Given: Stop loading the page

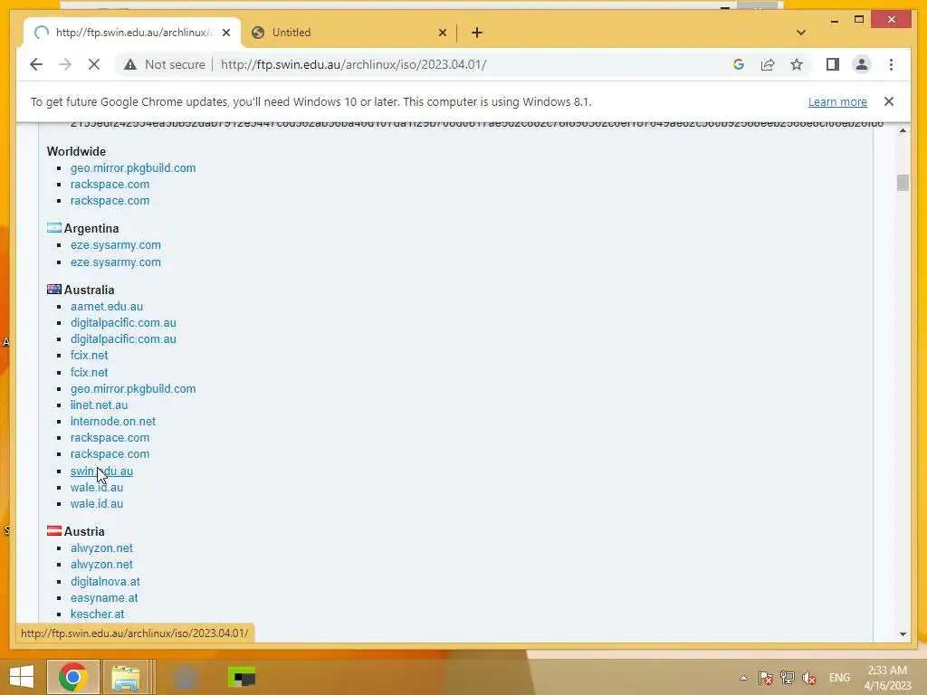Looking at the screenshot, I should pos(94,64).
